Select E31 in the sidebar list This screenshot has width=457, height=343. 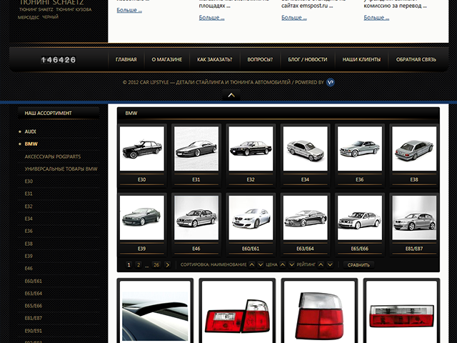point(29,194)
